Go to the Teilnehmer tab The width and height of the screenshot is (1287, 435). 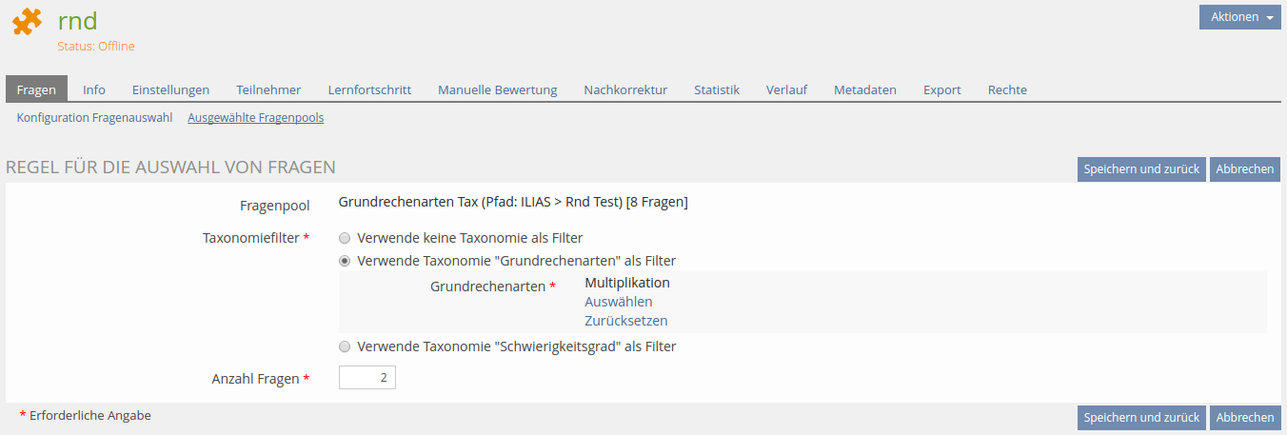(268, 89)
